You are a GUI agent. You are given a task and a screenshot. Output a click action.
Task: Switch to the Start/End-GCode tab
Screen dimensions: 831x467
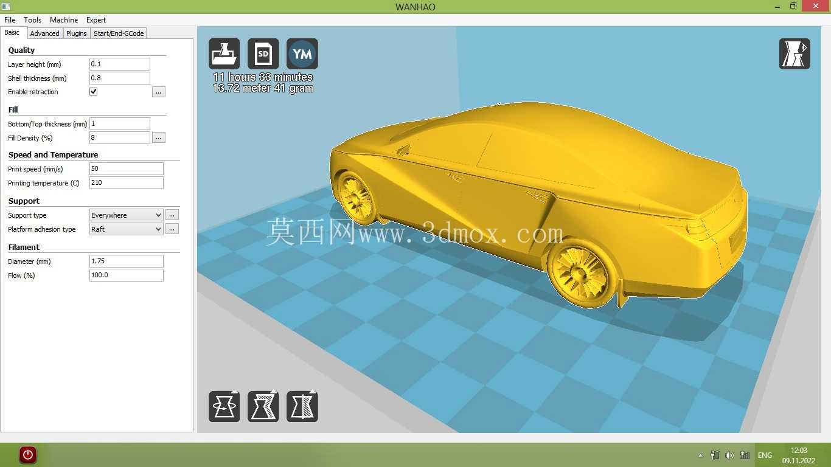click(119, 33)
